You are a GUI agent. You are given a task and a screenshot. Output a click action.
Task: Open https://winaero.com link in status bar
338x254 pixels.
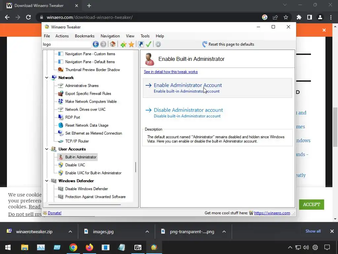(272, 213)
